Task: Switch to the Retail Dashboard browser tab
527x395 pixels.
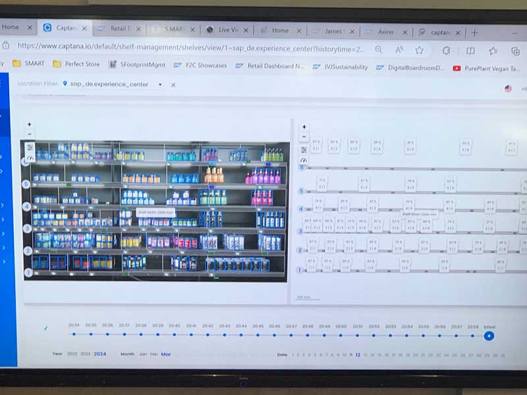Action: point(122,30)
